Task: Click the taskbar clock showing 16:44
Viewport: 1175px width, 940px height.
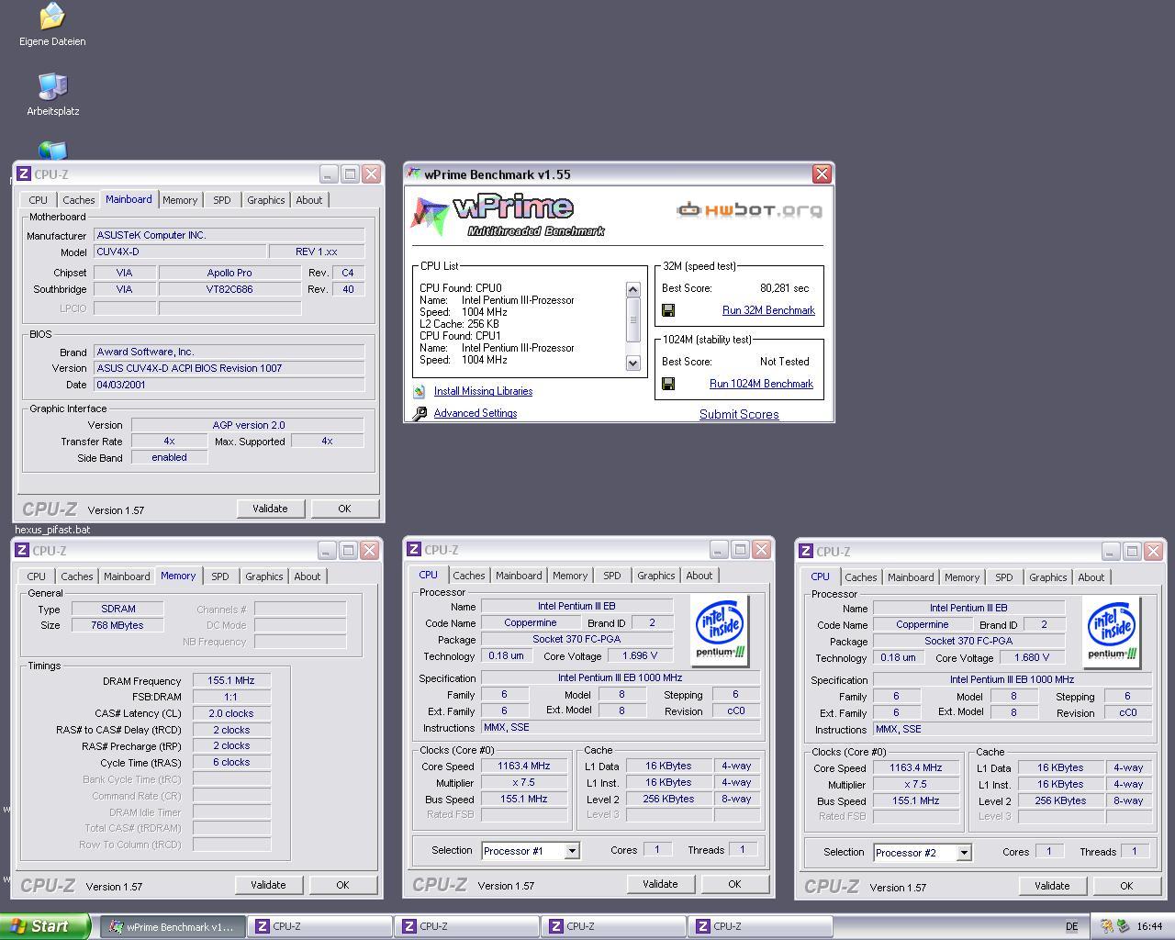Action: [1149, 926]
